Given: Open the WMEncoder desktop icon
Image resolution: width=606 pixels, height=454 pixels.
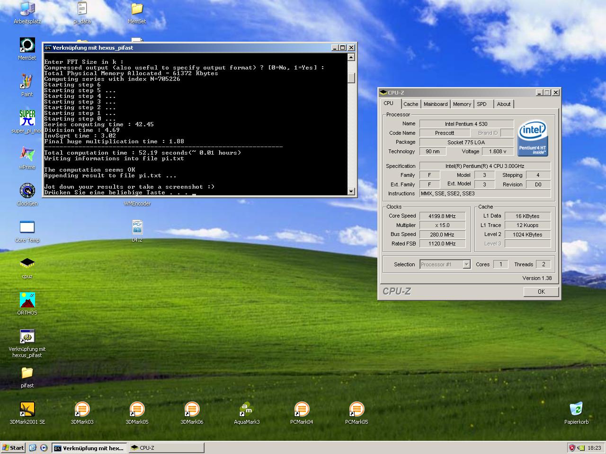Looking at the screenshot, I should [x=137, y=203].
